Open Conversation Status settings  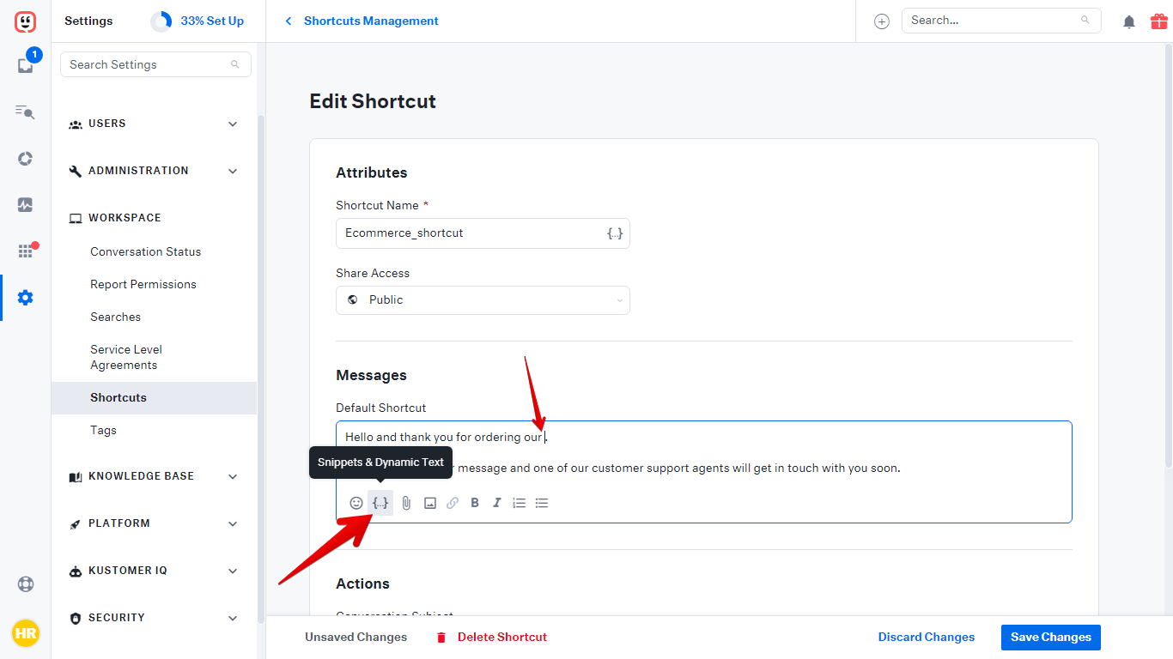click(x=145, y=251)
